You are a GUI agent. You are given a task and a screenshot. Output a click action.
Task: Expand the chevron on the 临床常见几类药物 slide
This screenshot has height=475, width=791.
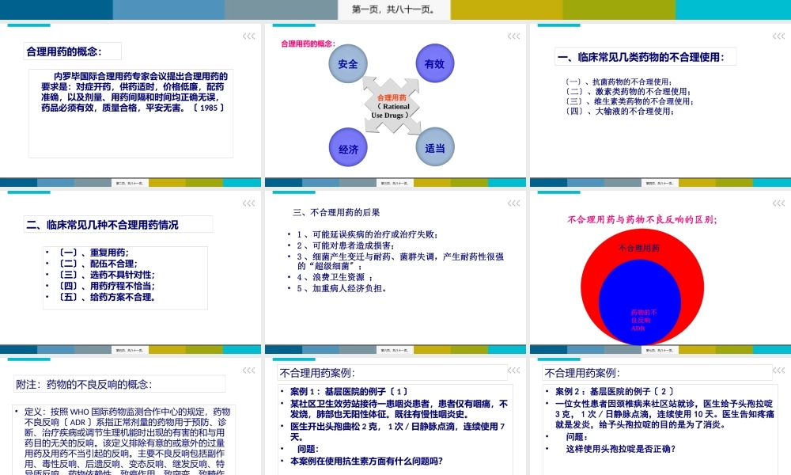tap(778, 35)
